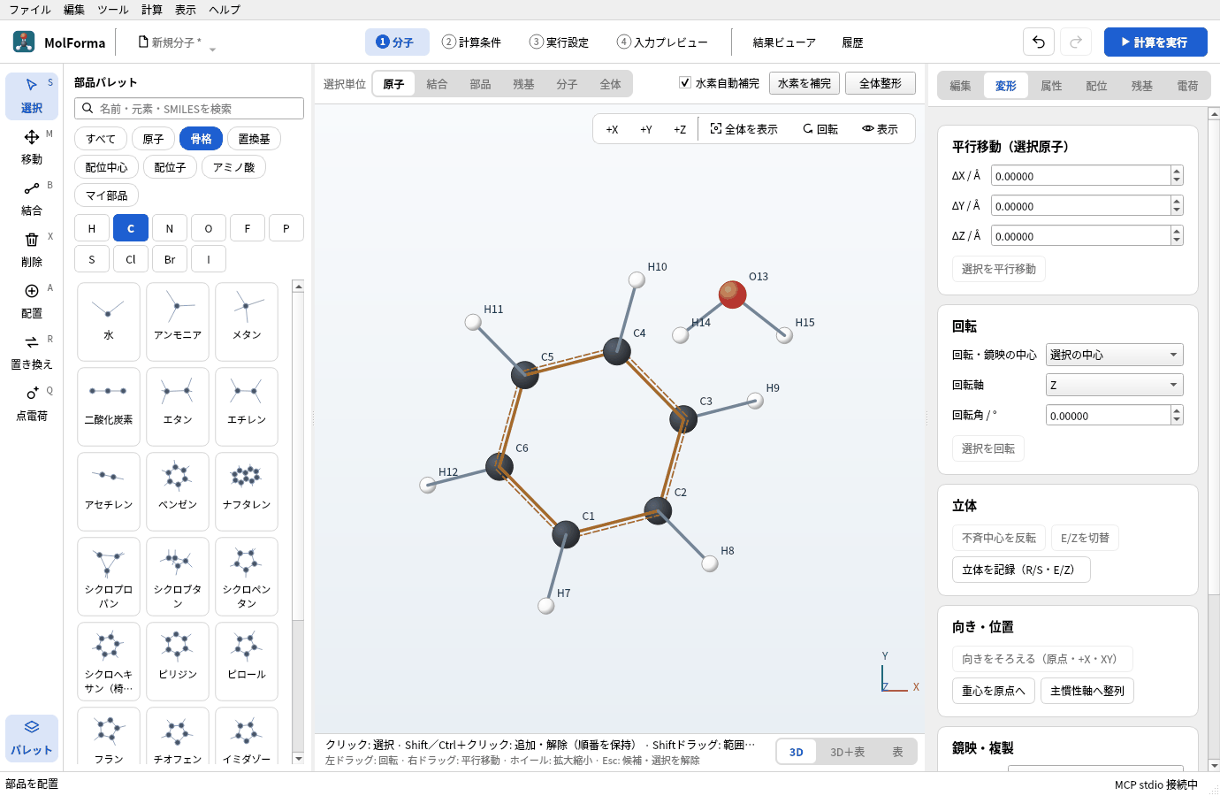Fit view with 全体を表示
Viewport: 1220px width, 796px height.
point(744,129)
